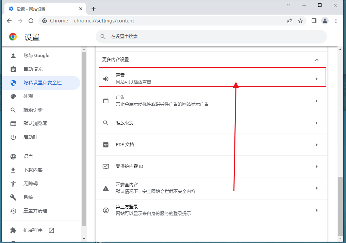
Task: Open the 缩放级别 setting
Action: [x=211, y=123]
